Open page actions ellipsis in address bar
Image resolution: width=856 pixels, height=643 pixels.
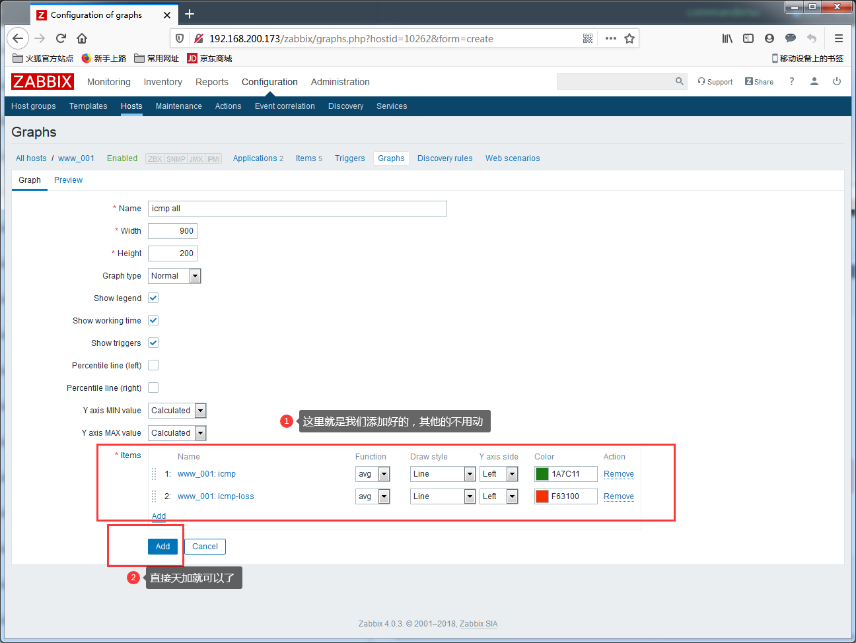(x=611, y=38)
